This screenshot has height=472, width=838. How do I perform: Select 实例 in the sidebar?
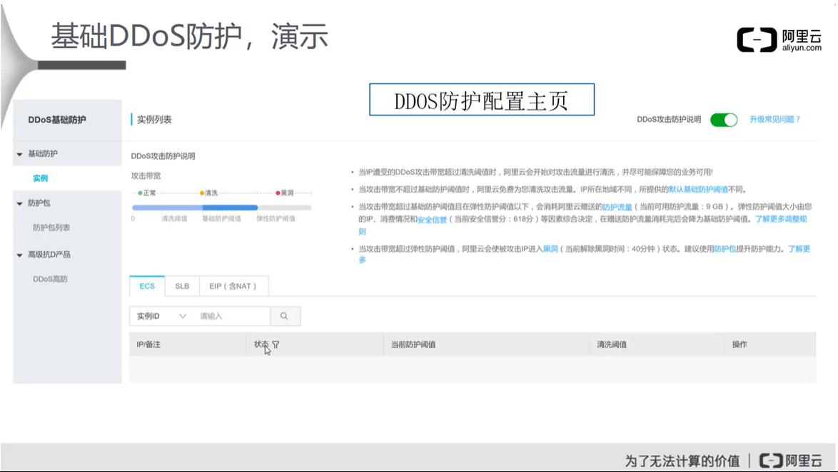[x=41, y=178]
